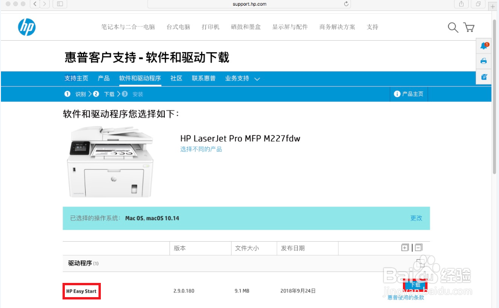Open 惠普使用的条款 link
499x308 pixels.
[x=406, y=298]
